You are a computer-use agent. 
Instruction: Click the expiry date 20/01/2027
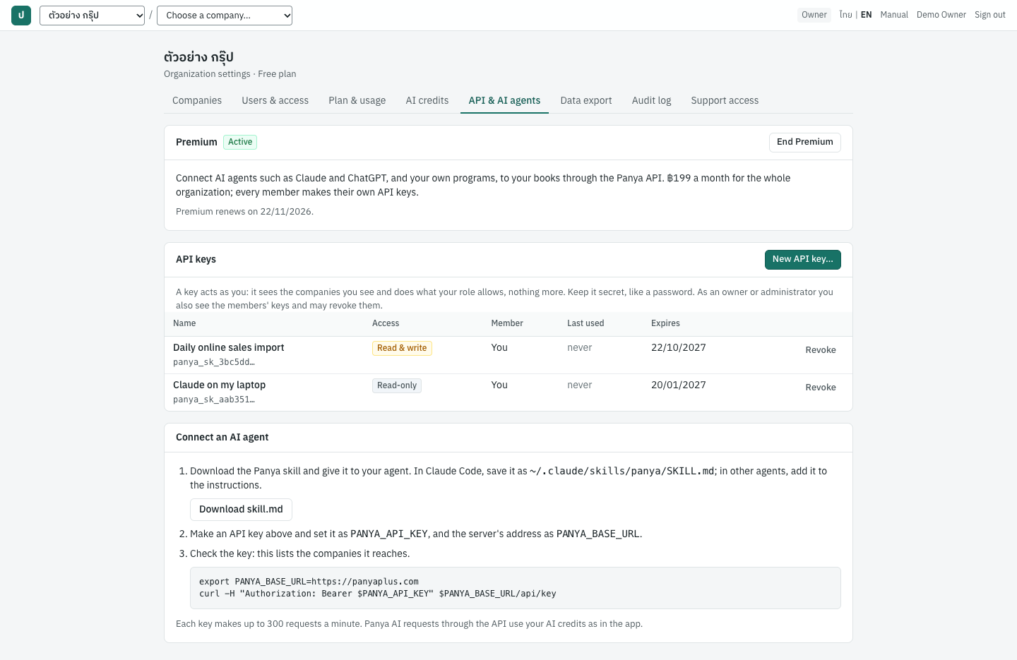(678, 385)
